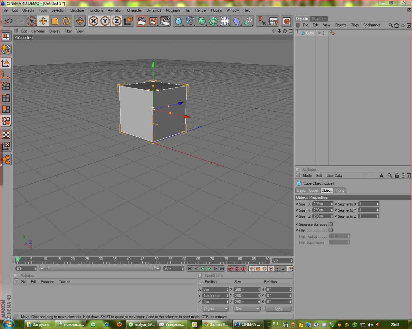Open the layout switcher icon at top-left sidebar

(x=6, y=36)
